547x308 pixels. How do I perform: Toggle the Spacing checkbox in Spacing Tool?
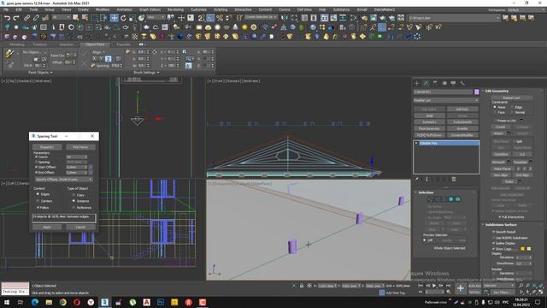[x=36, y=163]
